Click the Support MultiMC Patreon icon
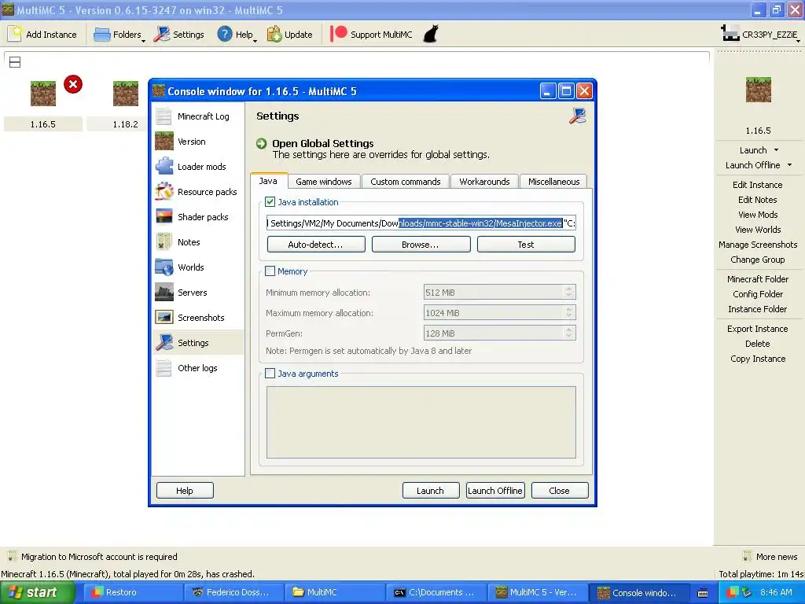 338,34
